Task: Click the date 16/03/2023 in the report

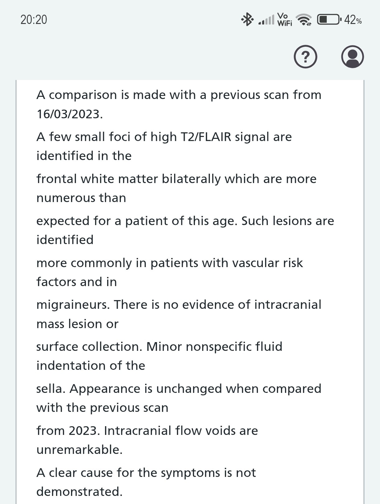Action: (69, 114)
